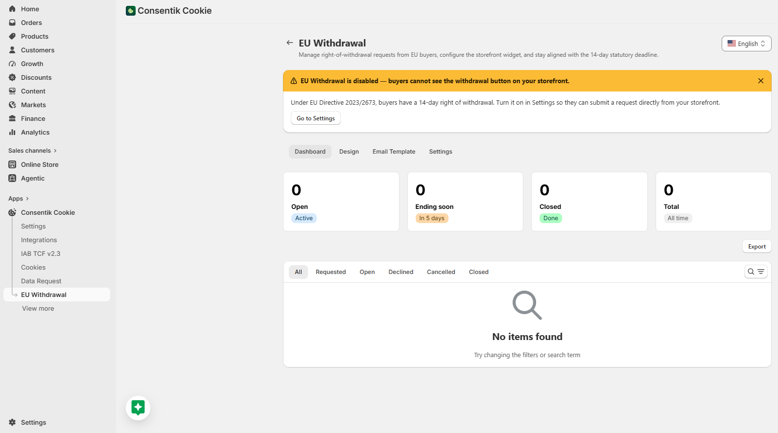Open Settings under Consentik Cookie
Screen dimensions: 778x433
pyautogui.click(x=33, y=226)
